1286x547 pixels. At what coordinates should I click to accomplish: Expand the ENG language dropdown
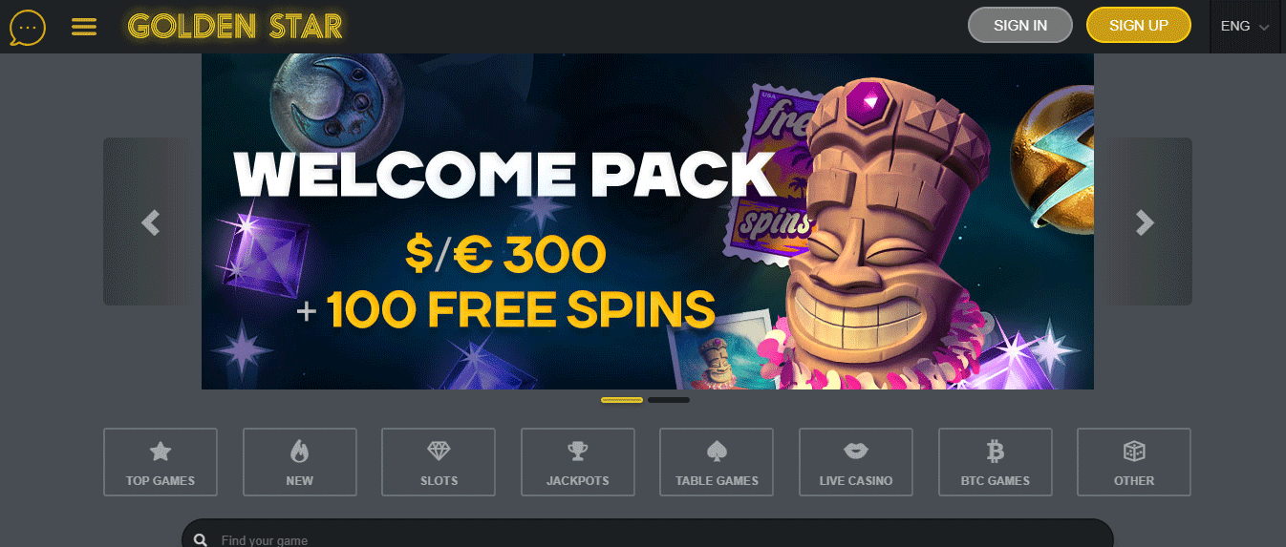click(1245, 26)
